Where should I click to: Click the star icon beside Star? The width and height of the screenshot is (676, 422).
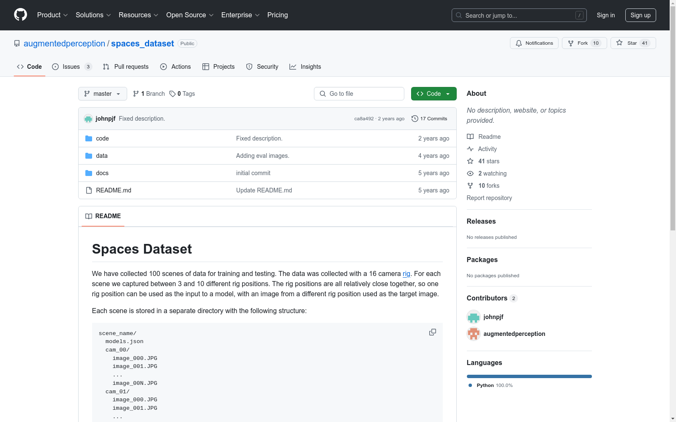tap(619, 43)
